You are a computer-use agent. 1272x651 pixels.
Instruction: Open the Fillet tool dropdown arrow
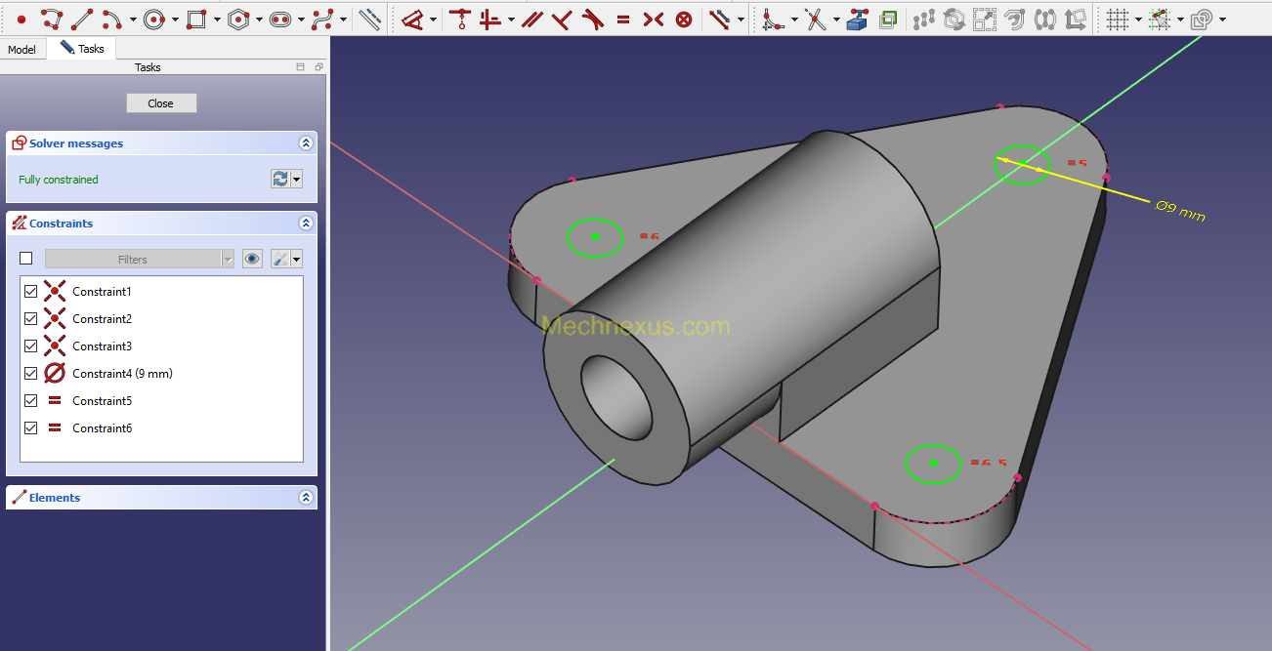coord(794,20)
